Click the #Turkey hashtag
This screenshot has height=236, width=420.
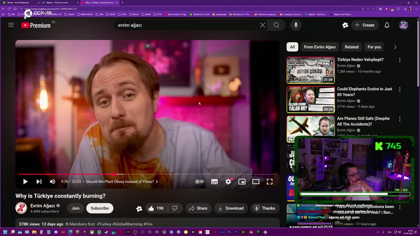point(104,224)
